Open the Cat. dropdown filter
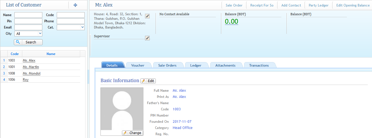The image size is (372, 138). [71, 27]
